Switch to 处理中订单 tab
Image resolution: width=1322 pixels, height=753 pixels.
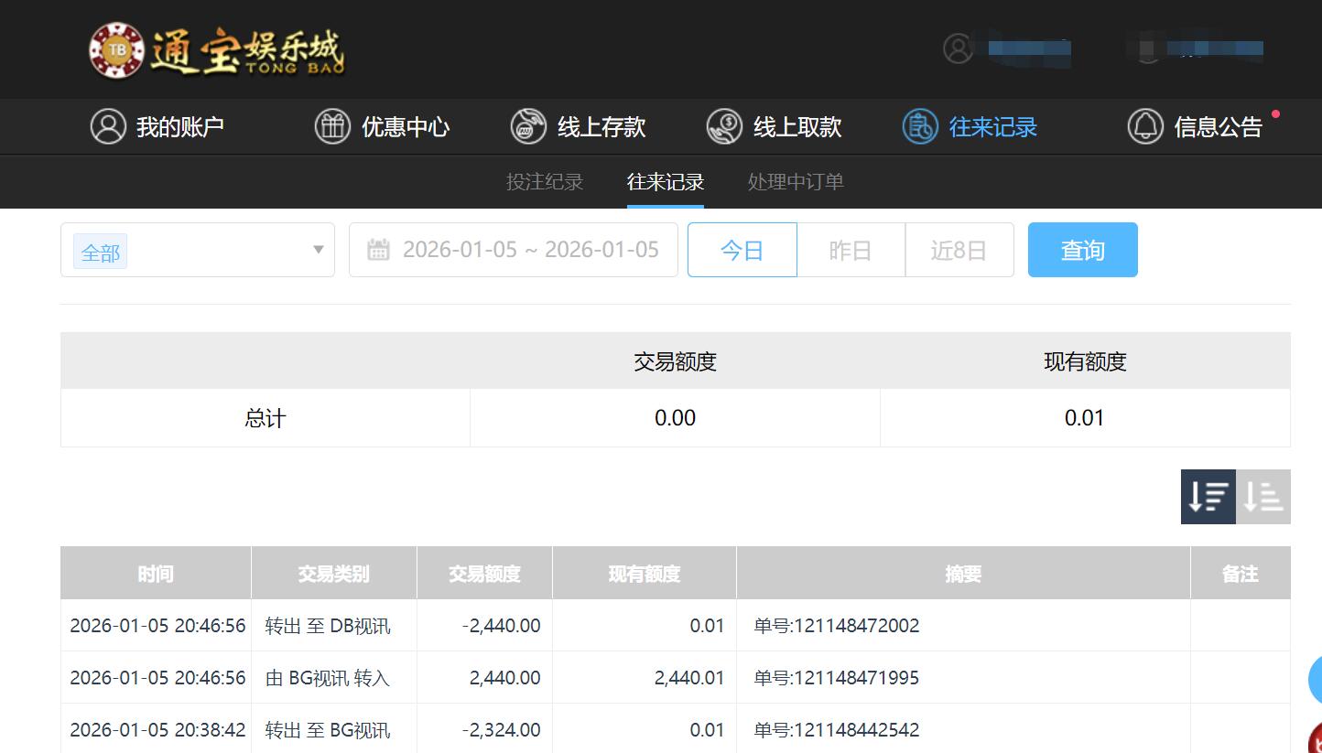pos(796,181)
